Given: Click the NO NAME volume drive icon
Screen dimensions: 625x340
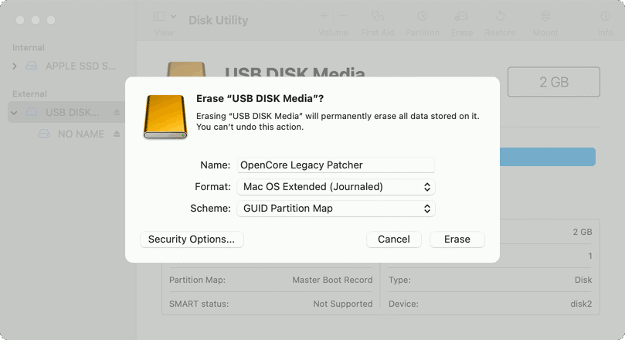Looking at the screenshot, I should coord(44,134).
